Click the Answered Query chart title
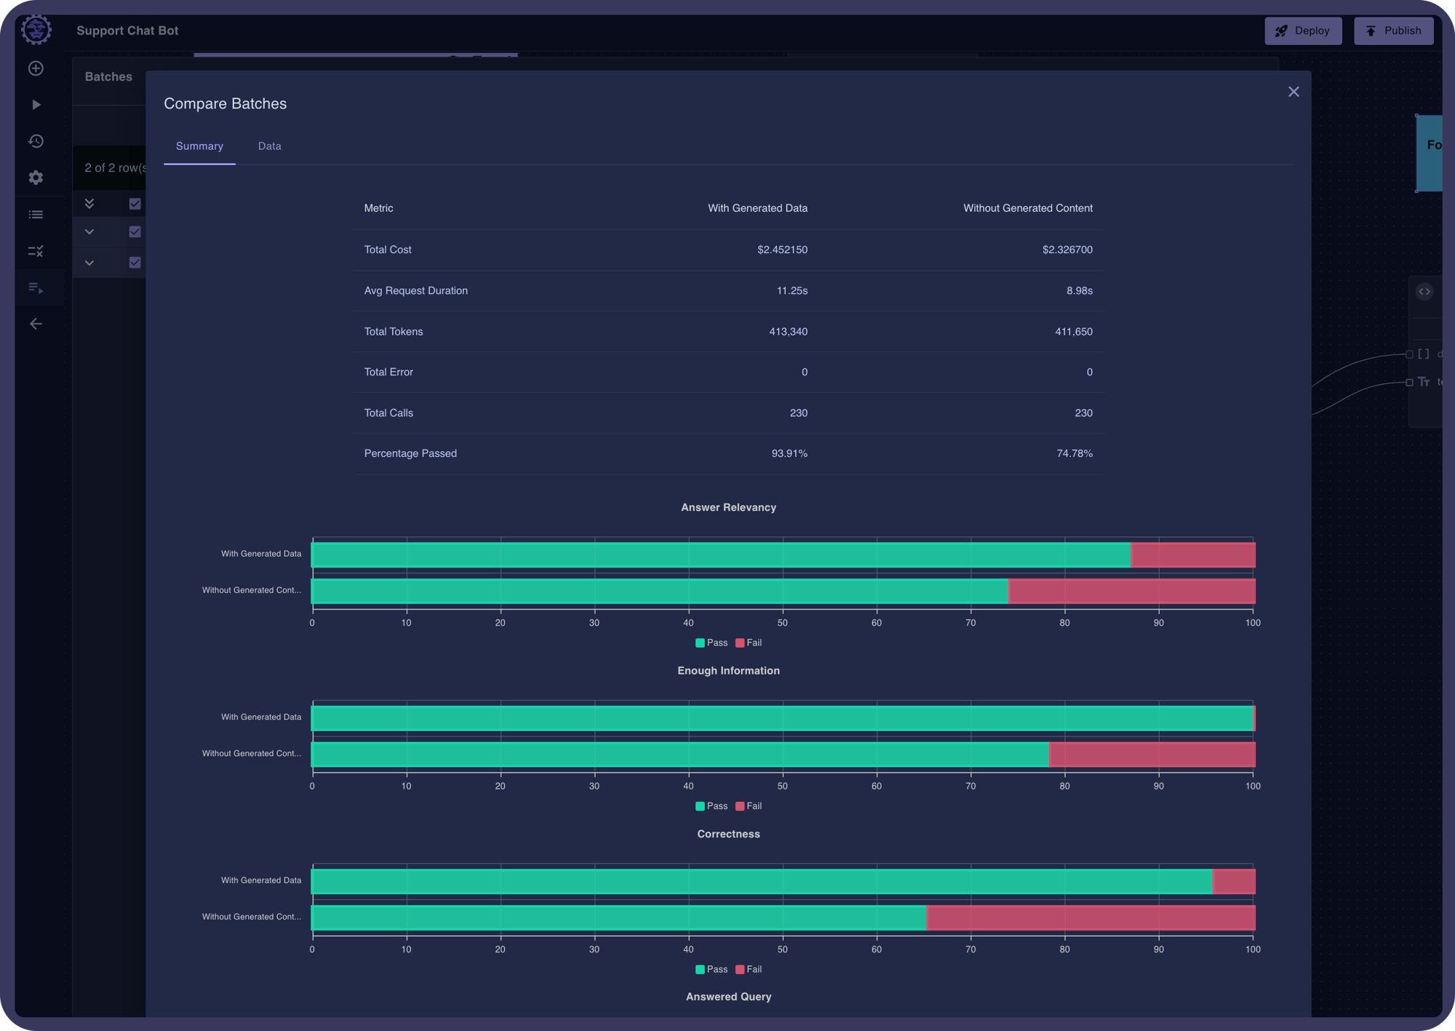The image size is (1455, 1031). coord(728,997)
